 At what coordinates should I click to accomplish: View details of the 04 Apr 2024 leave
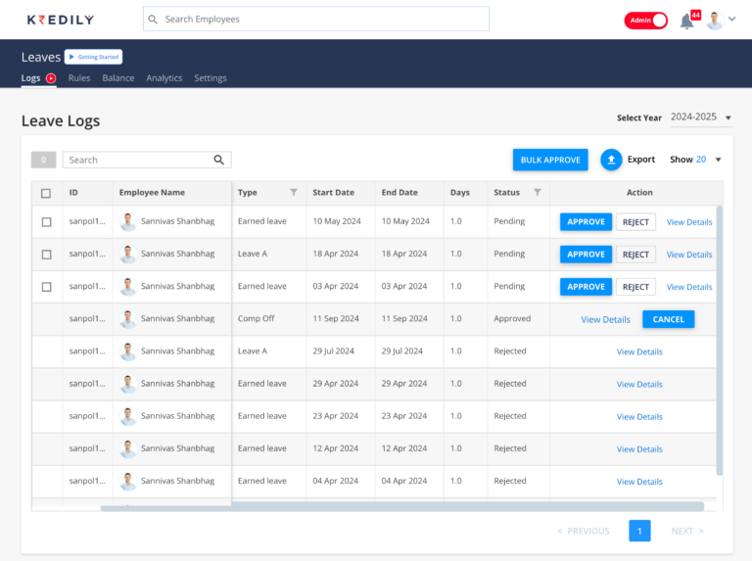639,482
